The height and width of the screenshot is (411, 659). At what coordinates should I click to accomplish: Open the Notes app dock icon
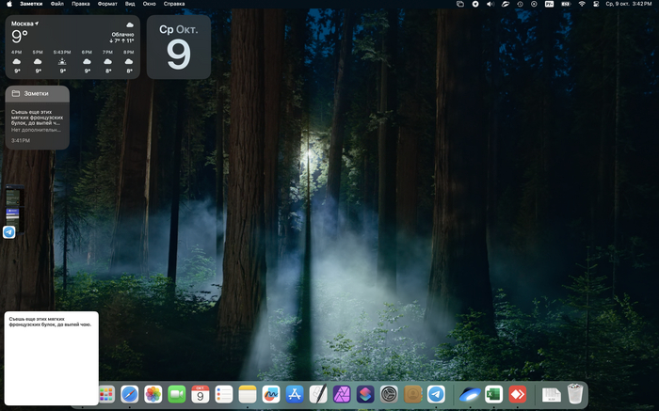pos(248,395)
